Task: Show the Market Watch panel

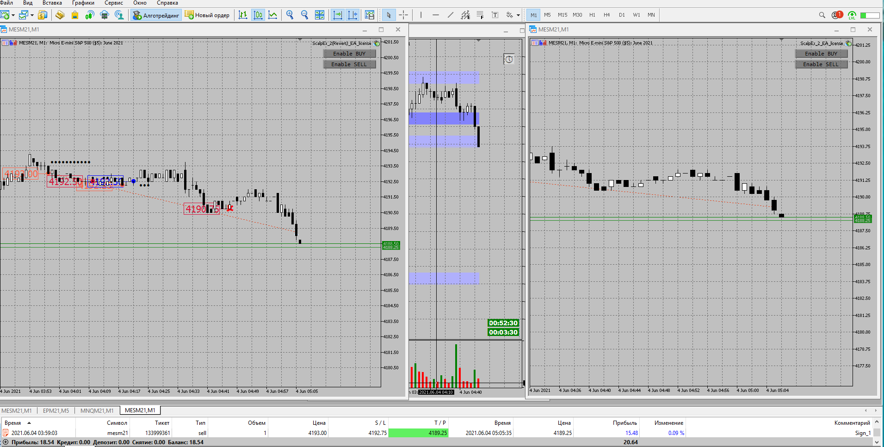Action: (43, 15)
